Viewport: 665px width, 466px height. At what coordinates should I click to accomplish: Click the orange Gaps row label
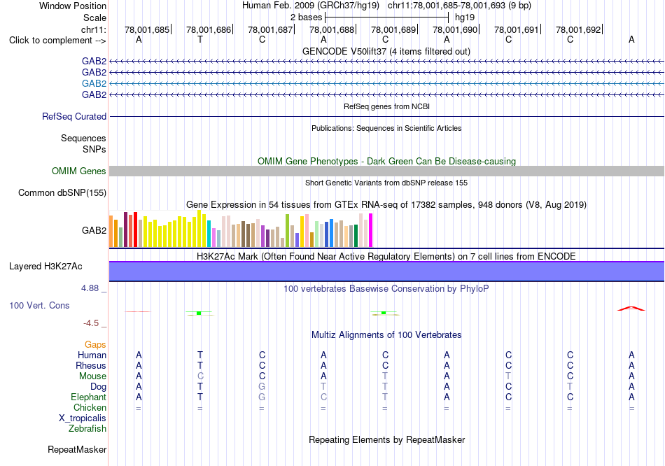(x=95, y=345)
